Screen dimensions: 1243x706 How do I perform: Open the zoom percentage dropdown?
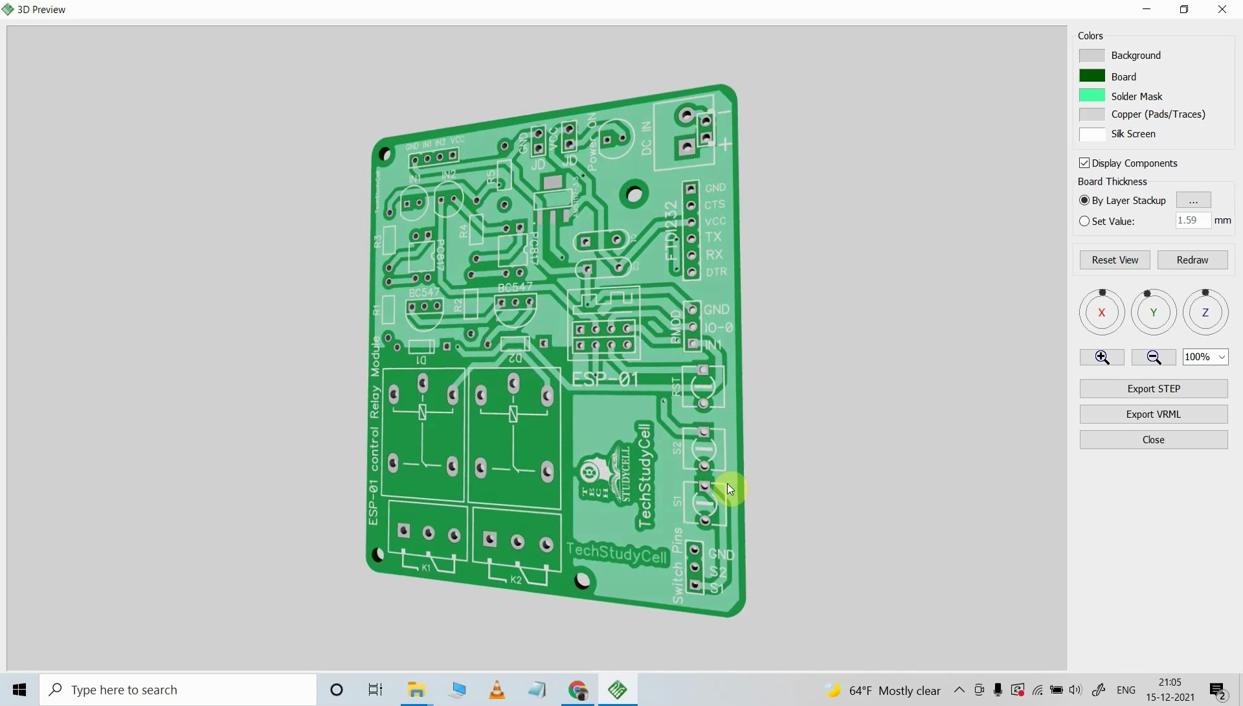click(x=1220, y=357)
